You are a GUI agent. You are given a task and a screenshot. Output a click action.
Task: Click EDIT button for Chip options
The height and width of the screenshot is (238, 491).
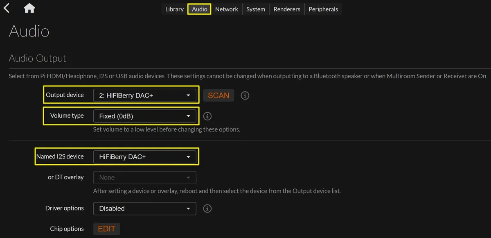pos(107,229)
